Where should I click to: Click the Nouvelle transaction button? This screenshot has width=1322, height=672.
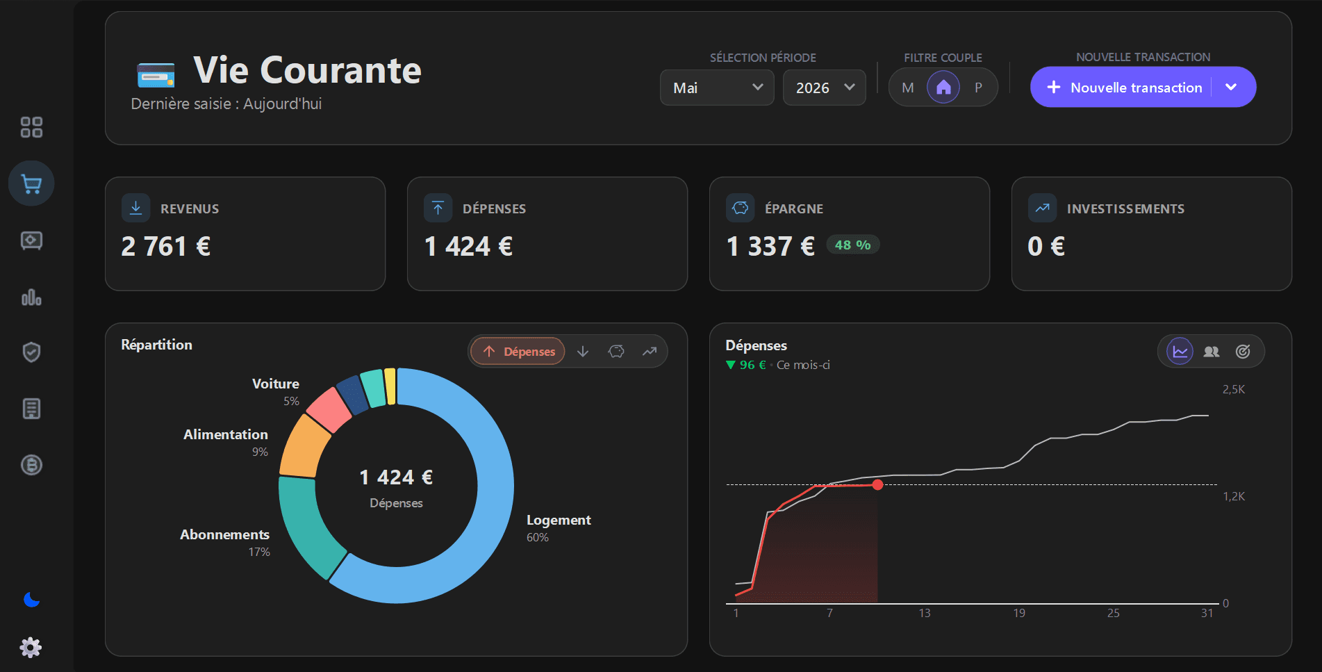pyautogui.click(x=1124, y=87)
